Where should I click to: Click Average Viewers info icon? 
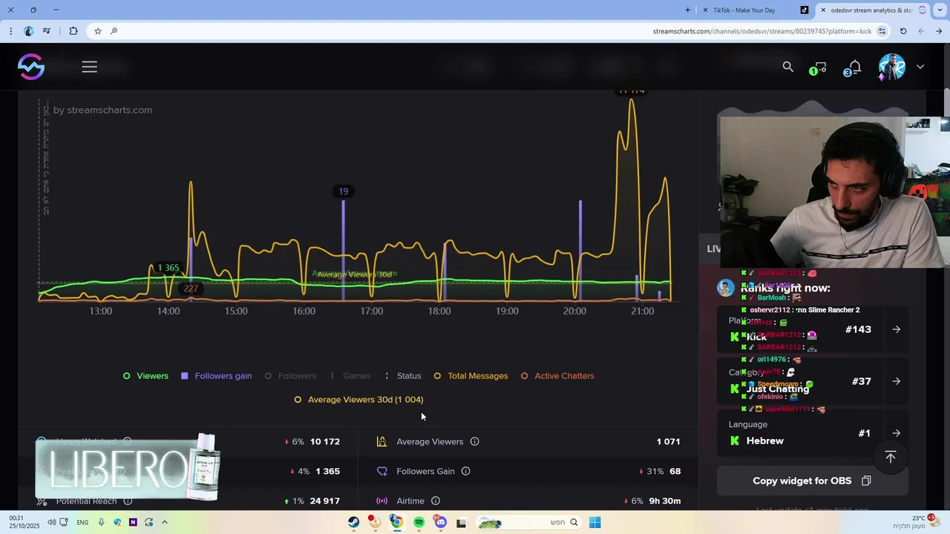pyautogui.click(x=475, y=441)
